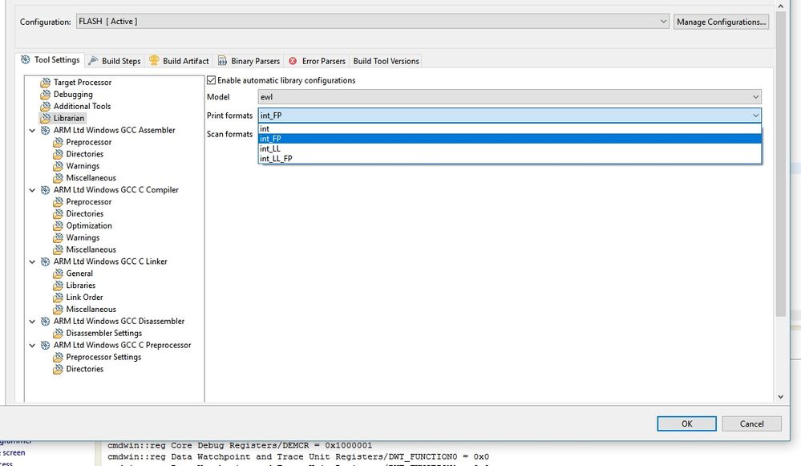Collapse ARM Ltd Windows GCC C Linker node
Viewport: 801px width, 466px height.
tap(32, 261)
